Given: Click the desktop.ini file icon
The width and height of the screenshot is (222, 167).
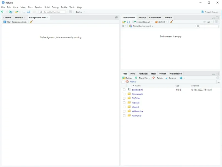Looking at the screenshot, I should (129, 89).
